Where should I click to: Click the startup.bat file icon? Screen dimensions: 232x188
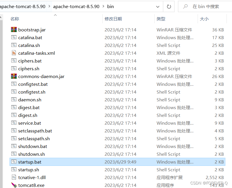(x=14, y=162)
